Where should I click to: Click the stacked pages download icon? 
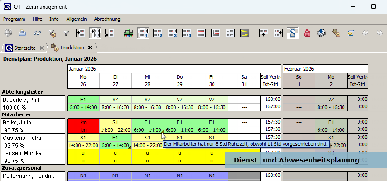coord(321,33)
